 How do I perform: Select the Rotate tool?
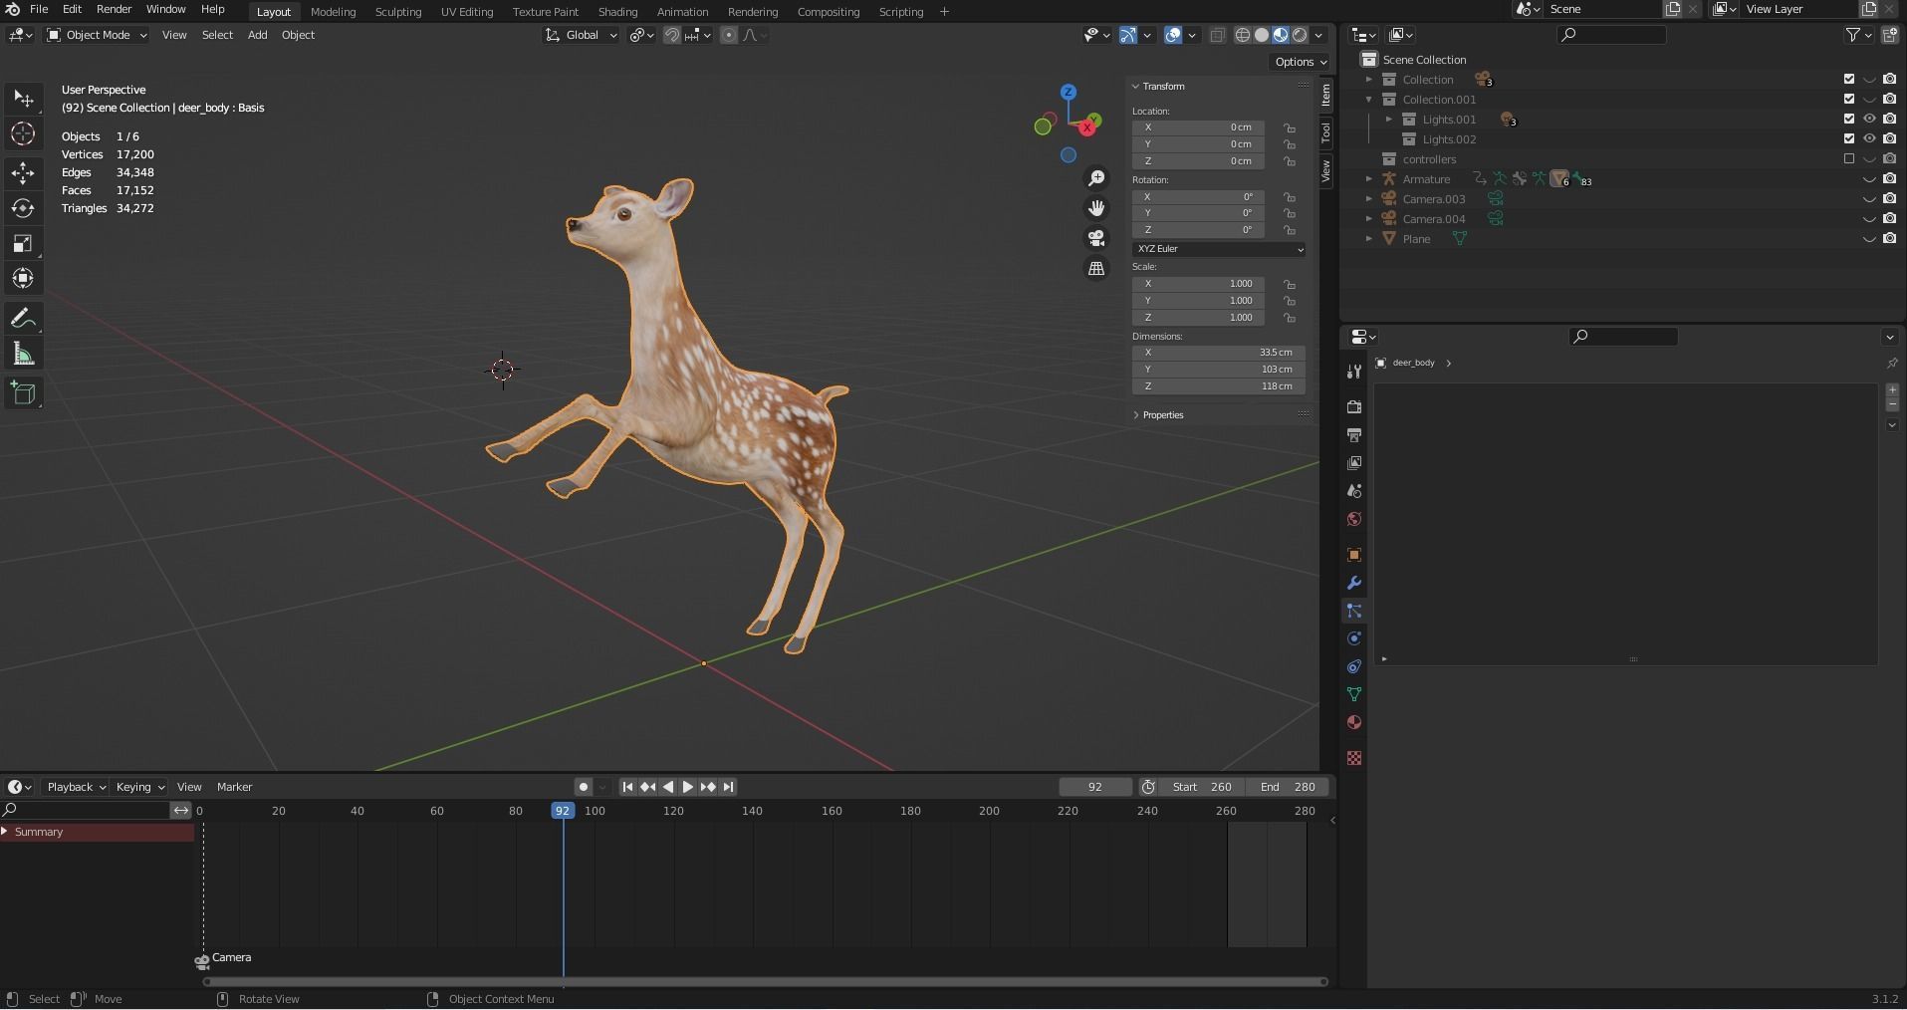[x=23, y=208]
